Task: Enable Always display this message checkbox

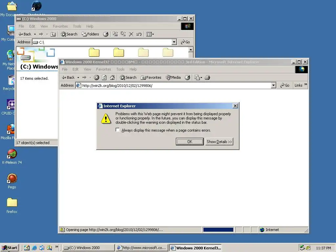Action: click(117, 130)
